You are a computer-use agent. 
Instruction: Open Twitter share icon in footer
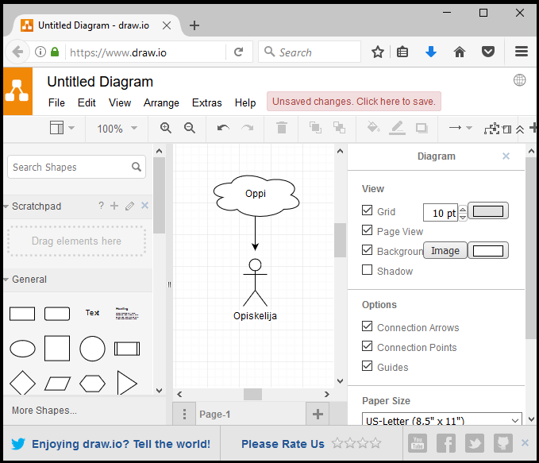pos(475,443)
